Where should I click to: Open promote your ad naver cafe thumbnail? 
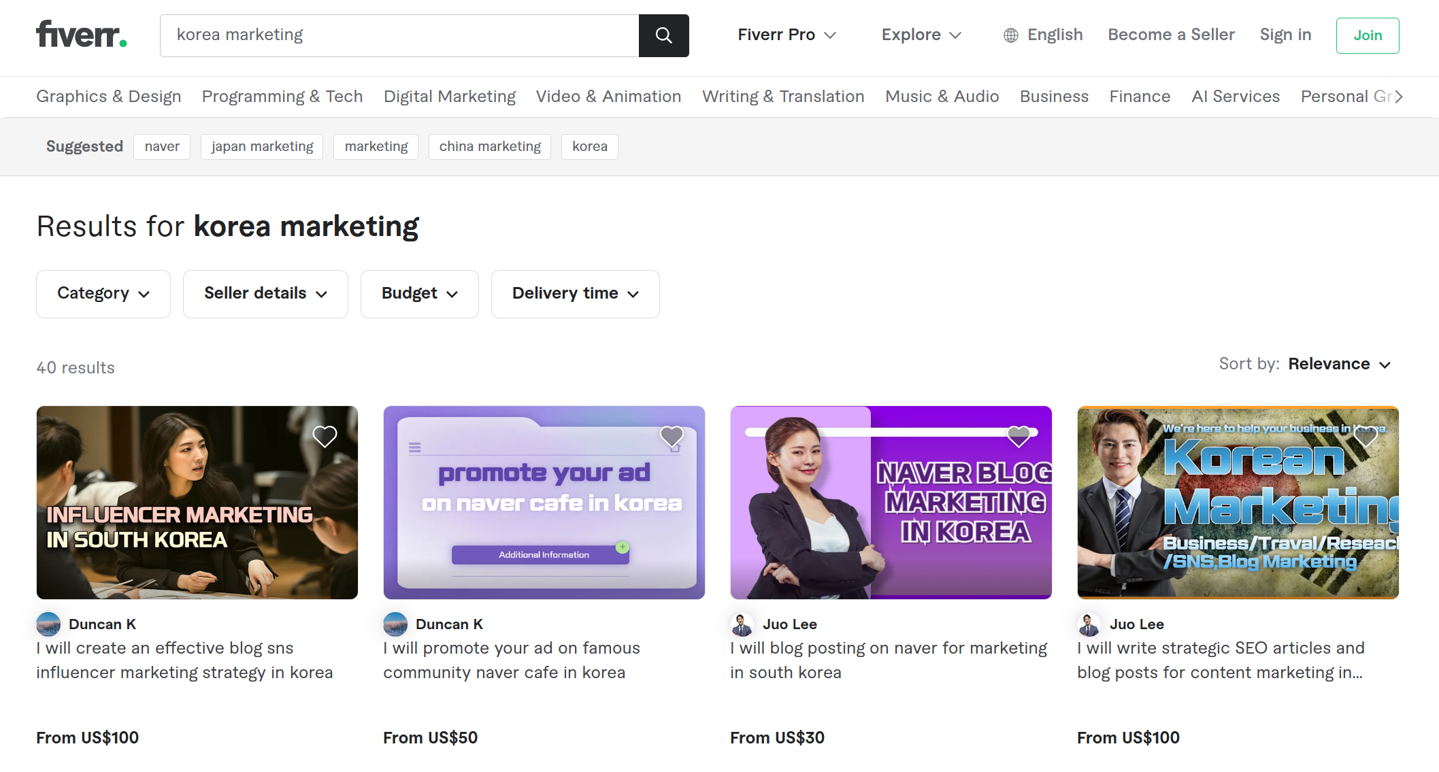544,503
